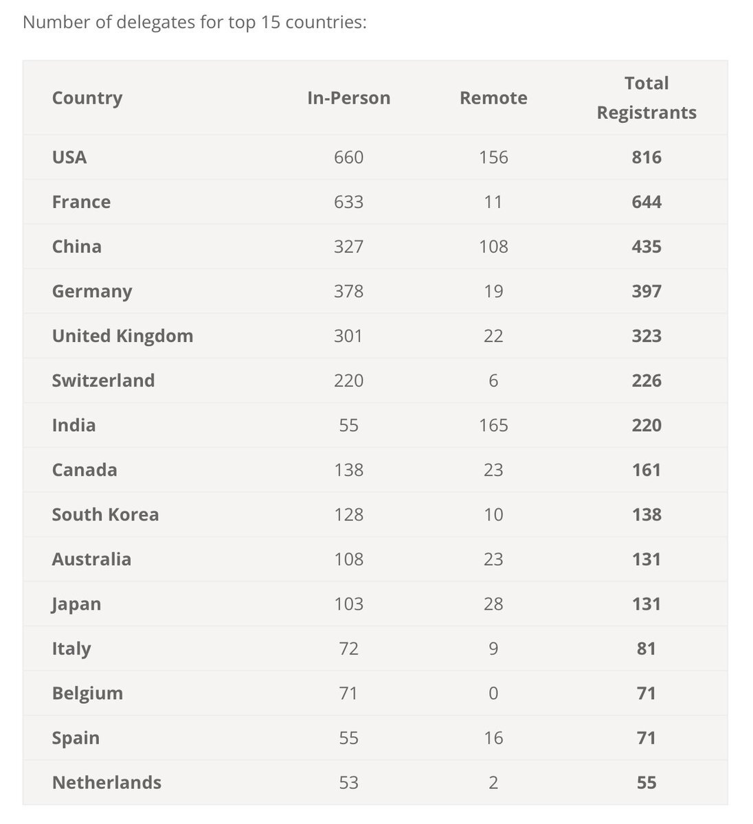Click the Remote column header

(493, 98)
